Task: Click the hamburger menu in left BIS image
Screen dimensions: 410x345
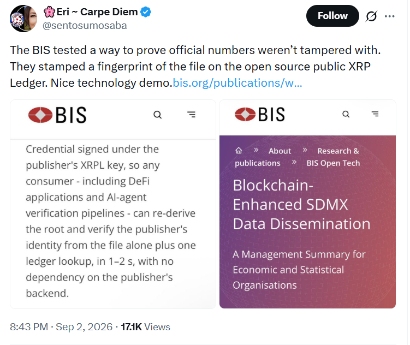Action: [x=192, y=114]
